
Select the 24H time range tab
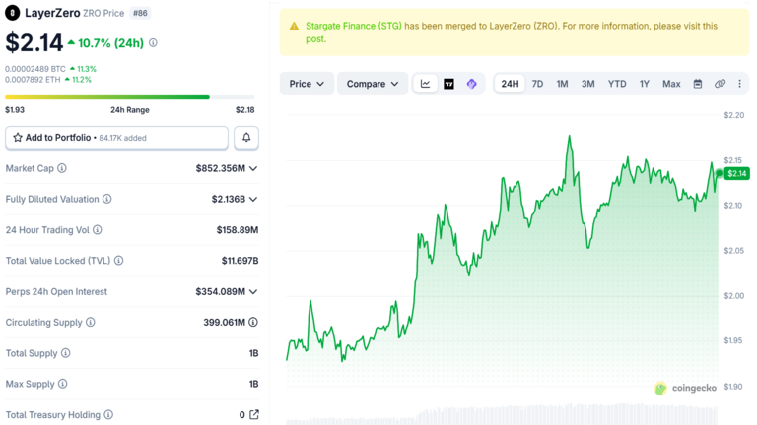click(x=510, y=84)
